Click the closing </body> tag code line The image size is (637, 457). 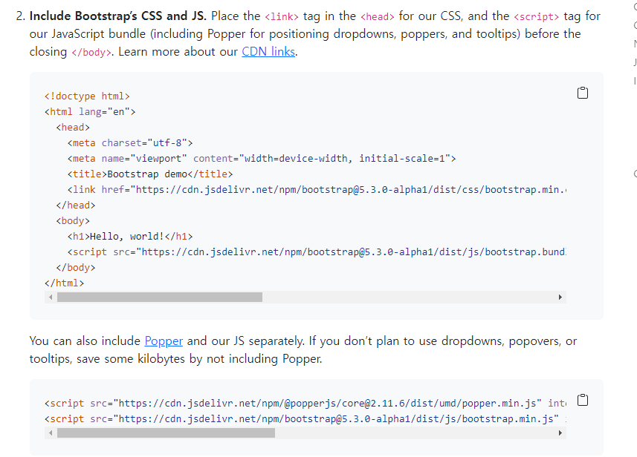pos(76,268)
